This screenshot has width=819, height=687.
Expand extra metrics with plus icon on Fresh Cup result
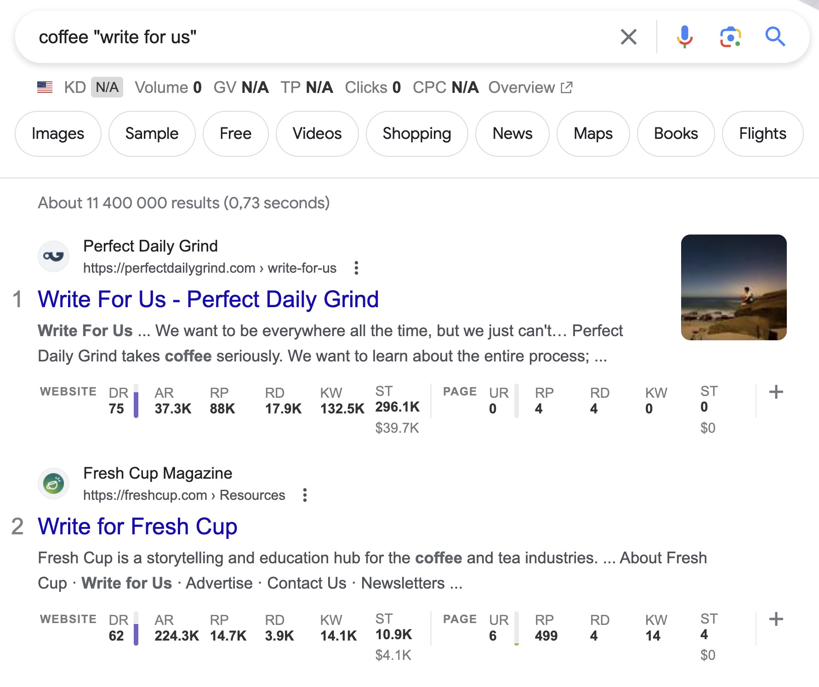(776, 619)
